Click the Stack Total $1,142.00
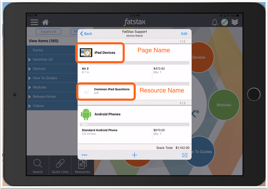The width and height of the screenshot is (268, 189). (173, 148)
